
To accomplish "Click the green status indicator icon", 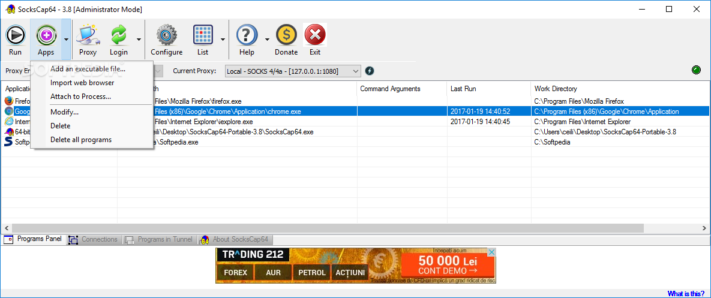I will coord(696,70).
